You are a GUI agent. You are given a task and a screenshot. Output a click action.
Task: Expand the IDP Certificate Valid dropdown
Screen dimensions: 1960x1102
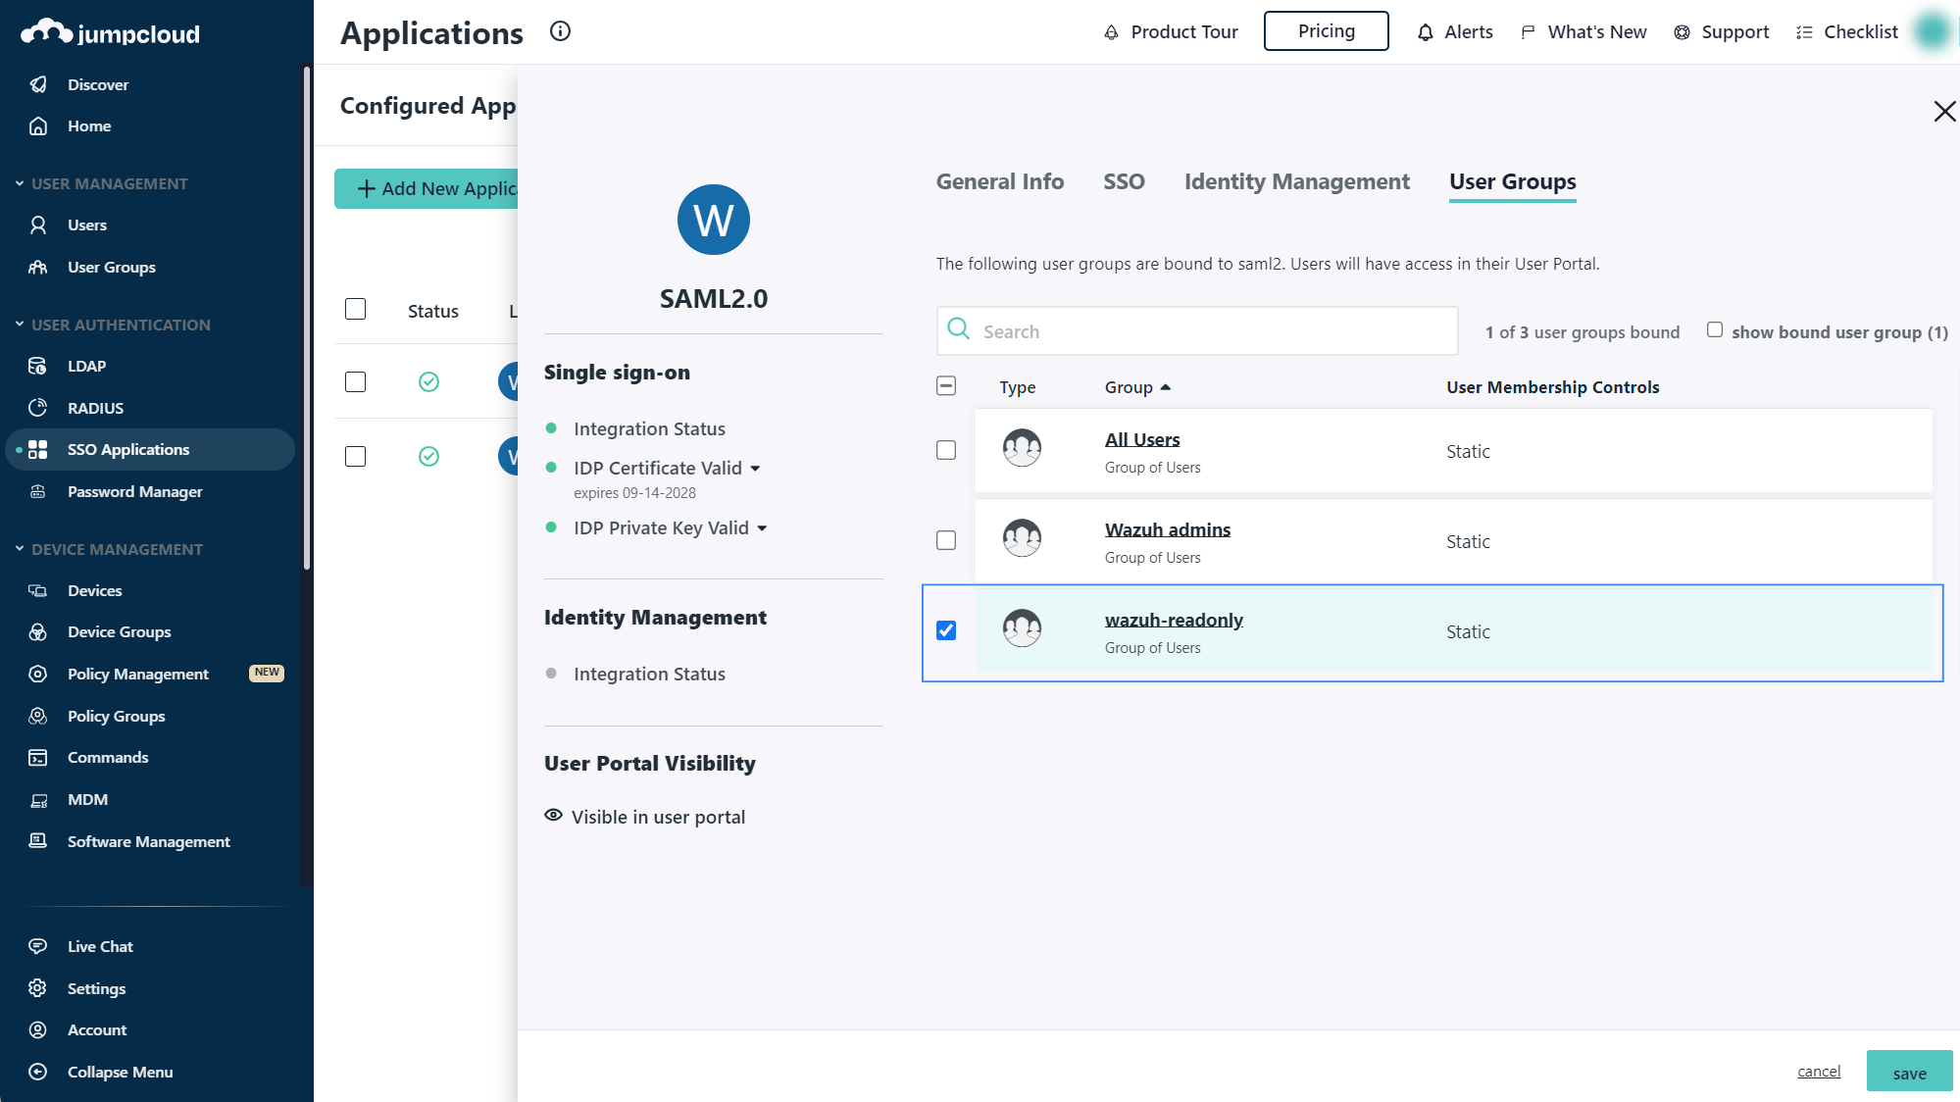755,469
